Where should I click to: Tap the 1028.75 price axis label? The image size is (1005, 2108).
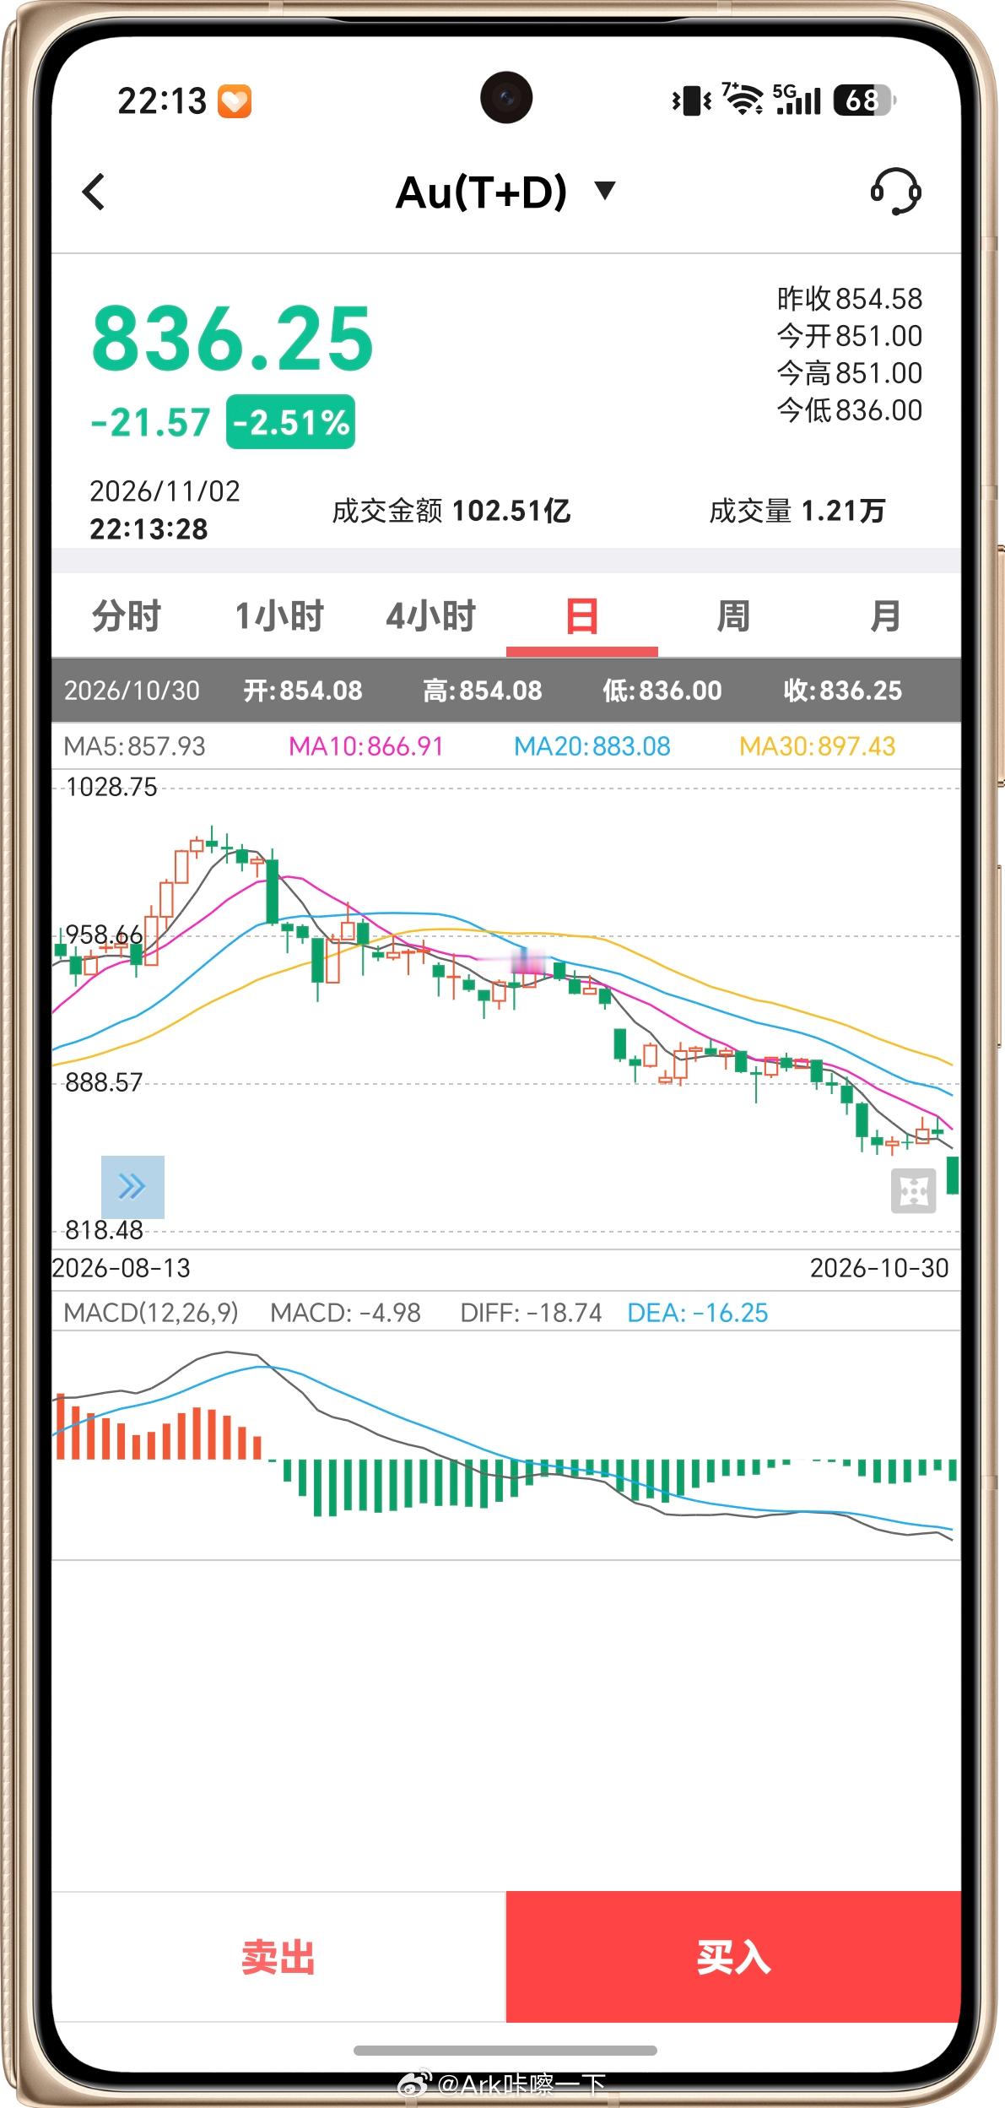pyautogui.click(x=111, y=787)
